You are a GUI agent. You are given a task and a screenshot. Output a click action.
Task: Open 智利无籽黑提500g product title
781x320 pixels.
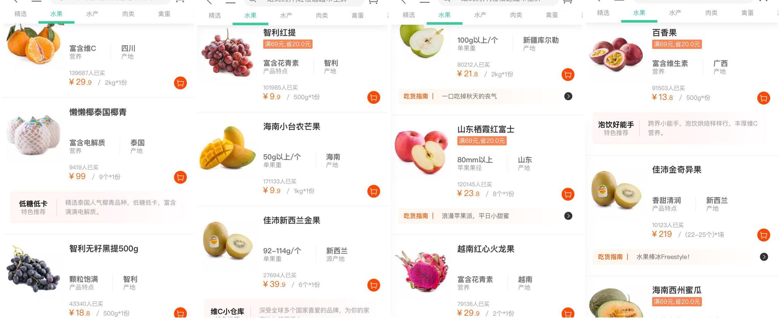tap(104, 249)
